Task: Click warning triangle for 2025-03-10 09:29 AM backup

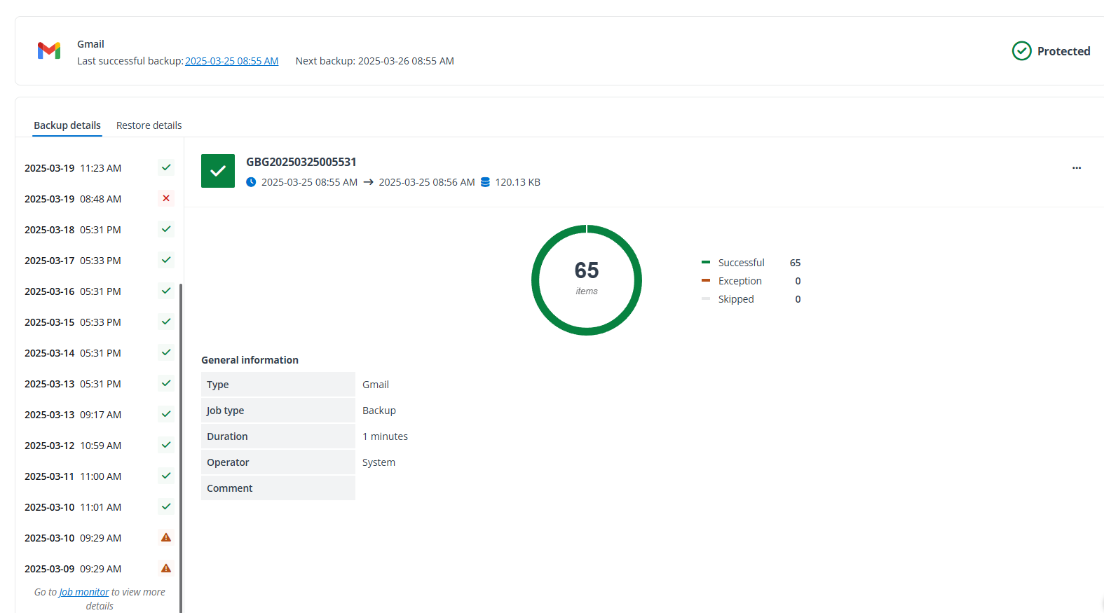Action: click(166, 537)
